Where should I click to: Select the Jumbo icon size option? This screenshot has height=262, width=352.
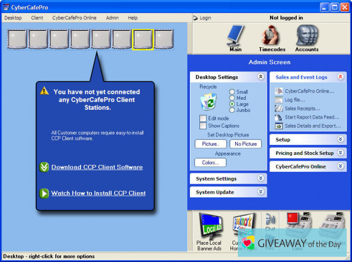(232, 110)
